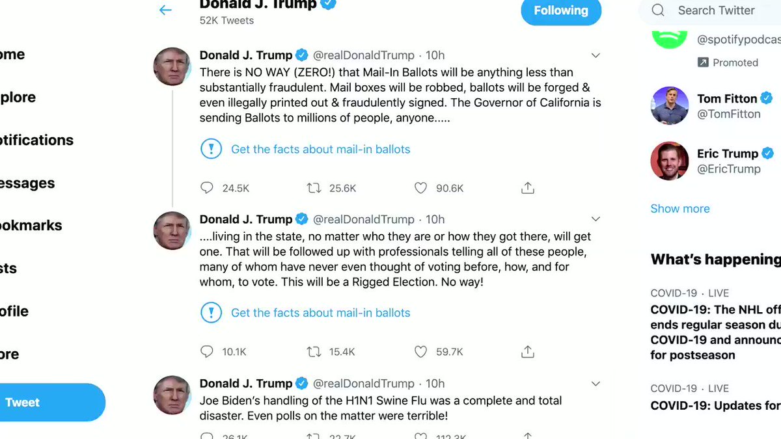Viewport: 781px width, 439px height.
Task: Like the tweet showing 59.7K likes
Action: [x=420, y=352]
